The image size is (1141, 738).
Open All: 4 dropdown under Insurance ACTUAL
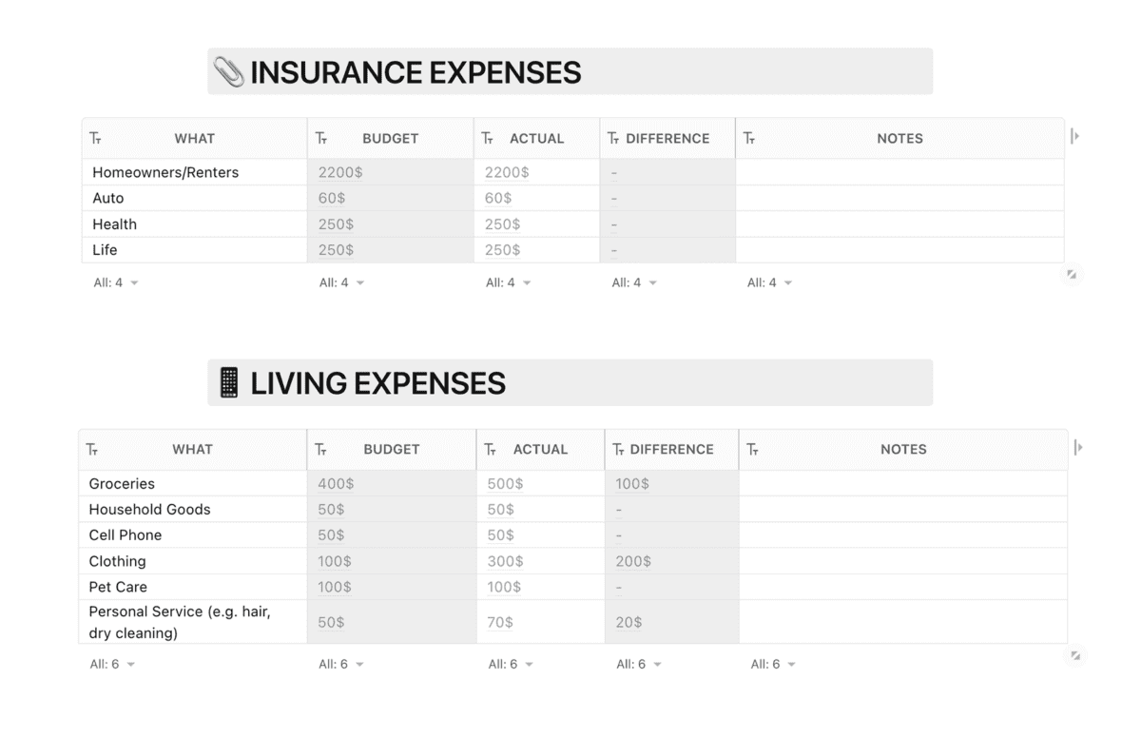pos(509,282)
